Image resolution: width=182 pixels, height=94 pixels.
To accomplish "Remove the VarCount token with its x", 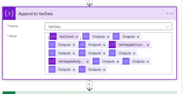I will pyautogui.click(x=77, y=37).
